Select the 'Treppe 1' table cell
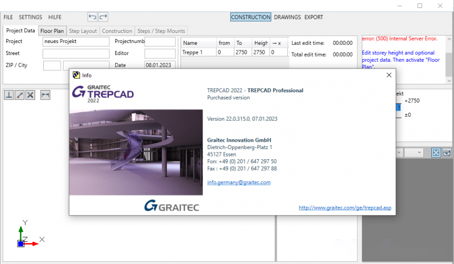The height and width of the screenshot is (264, 454). tap(199, 52)
